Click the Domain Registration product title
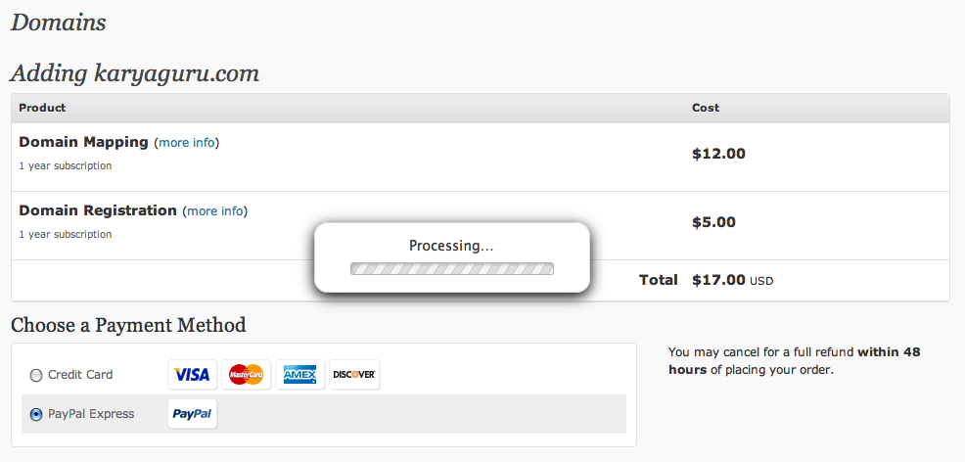 pyautogui.click(x=98, y=210)
